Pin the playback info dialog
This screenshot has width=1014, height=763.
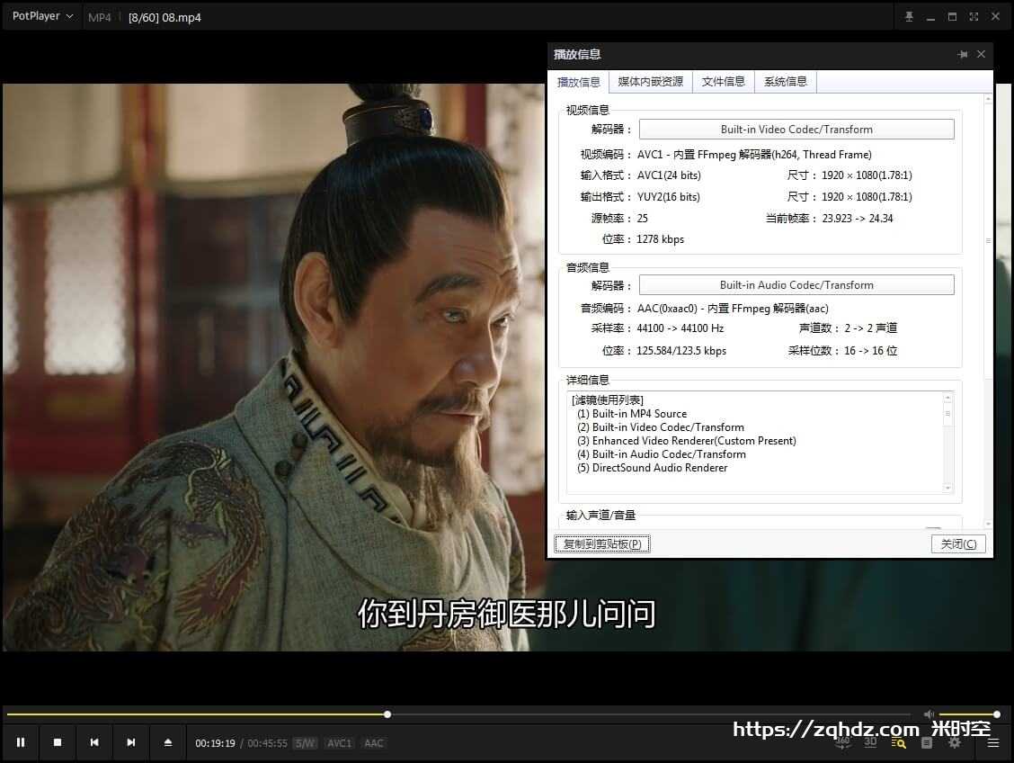pos(962,54)
